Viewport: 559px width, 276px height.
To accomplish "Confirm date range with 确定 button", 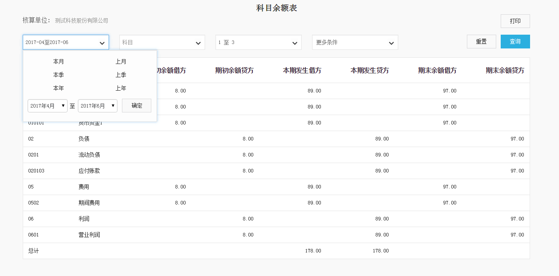I will [x=137, y=106].
